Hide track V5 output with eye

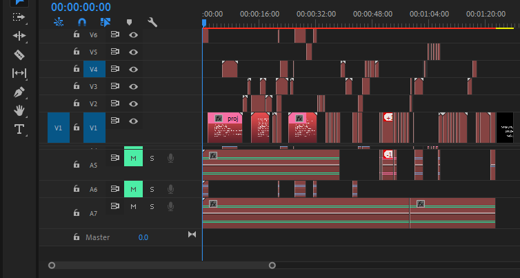pos(133,52)
